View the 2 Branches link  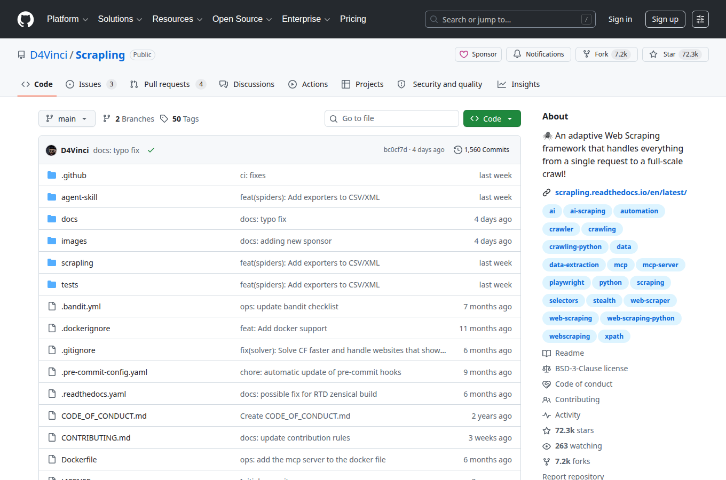click(x=129, y=118)
